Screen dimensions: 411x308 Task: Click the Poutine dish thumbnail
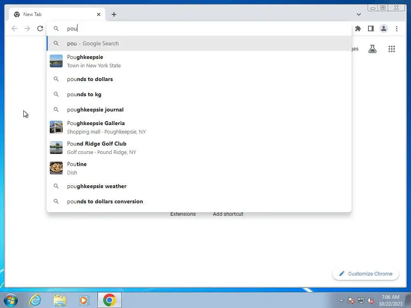point(56,168)
